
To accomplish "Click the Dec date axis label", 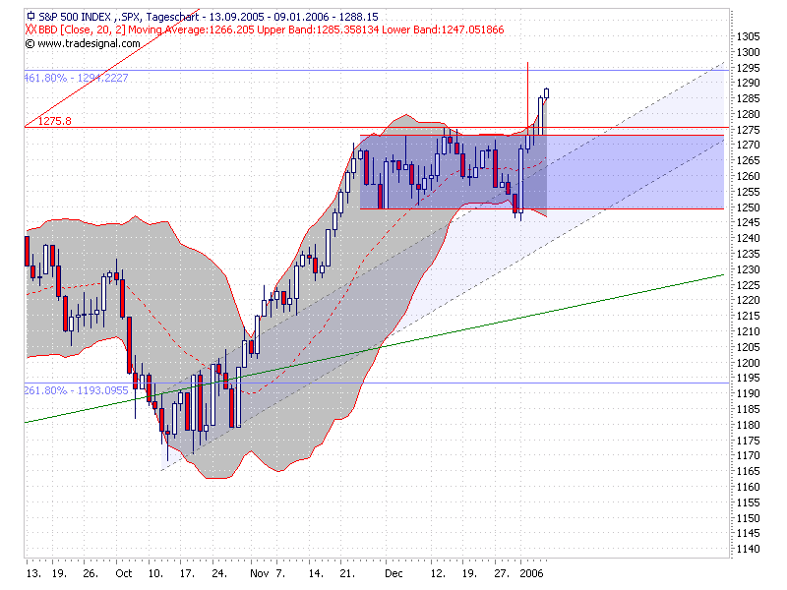I will 394,573.
